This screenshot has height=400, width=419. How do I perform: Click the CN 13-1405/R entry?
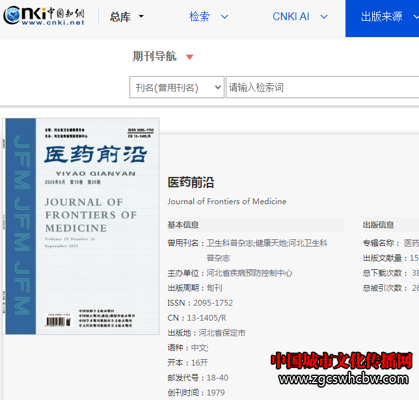(196, 318)
